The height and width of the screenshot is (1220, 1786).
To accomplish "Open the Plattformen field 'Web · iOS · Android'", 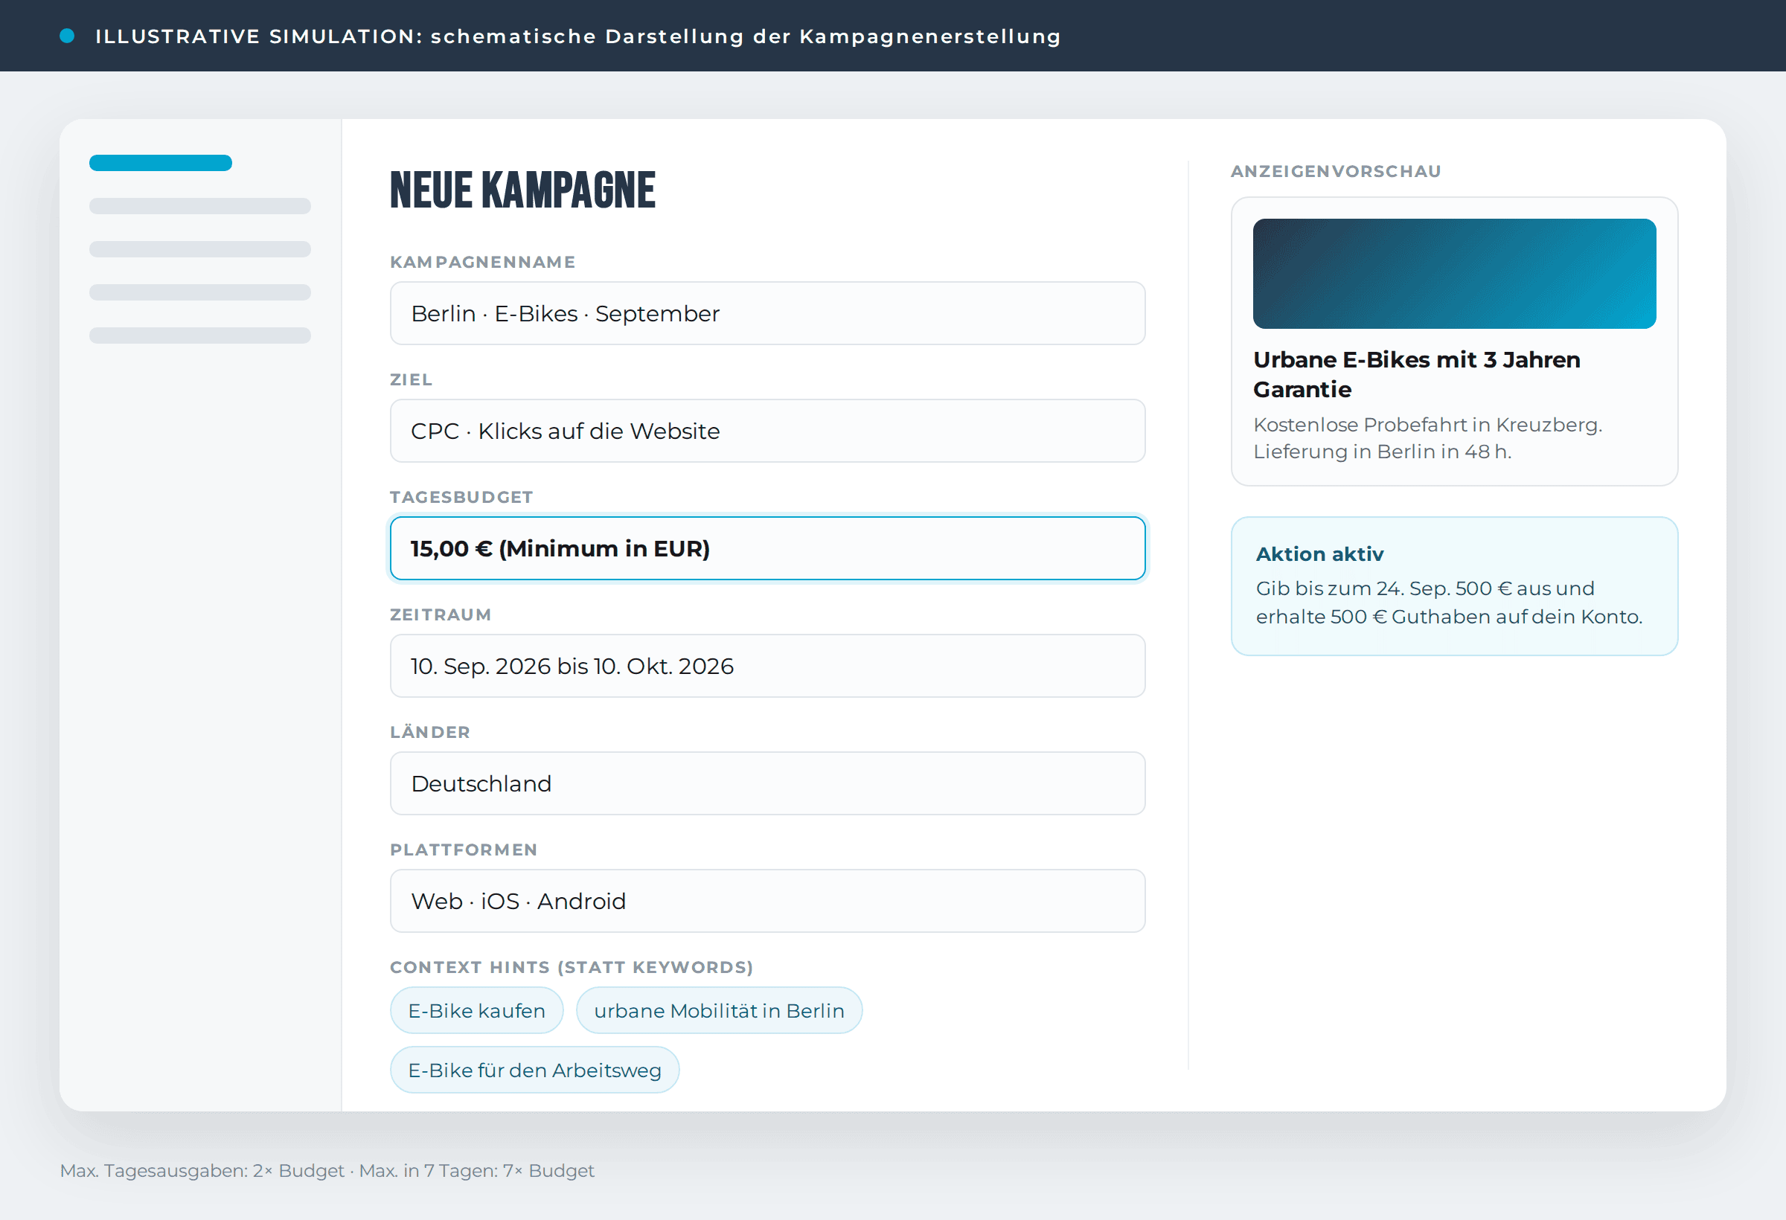I will [767, 901].
